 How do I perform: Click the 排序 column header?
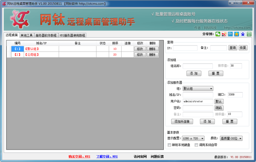(115, 43)
